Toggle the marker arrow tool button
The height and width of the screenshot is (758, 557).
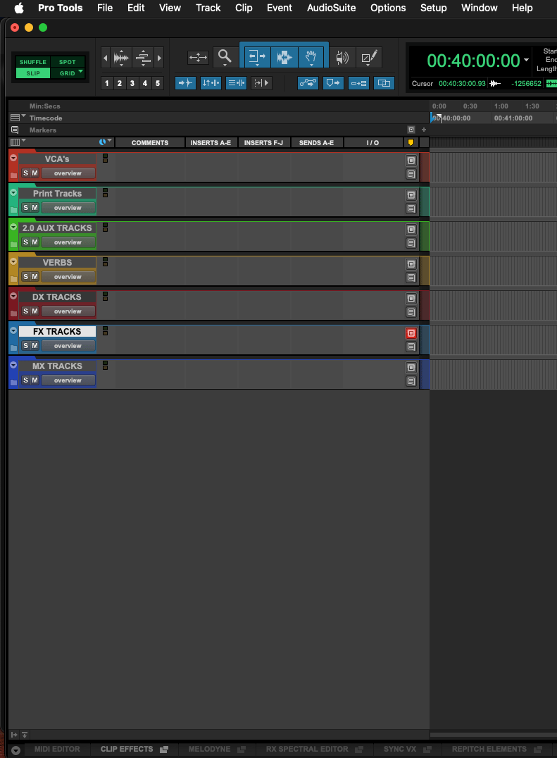[333, 83]
